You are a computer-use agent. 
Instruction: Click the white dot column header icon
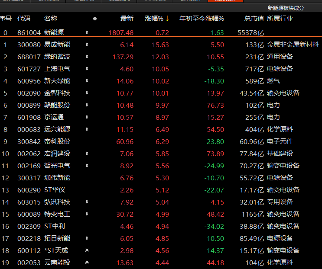(x=95, y=19)
